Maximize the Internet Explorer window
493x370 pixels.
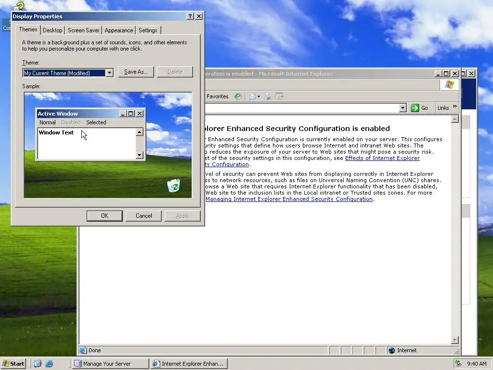[446, 74]
